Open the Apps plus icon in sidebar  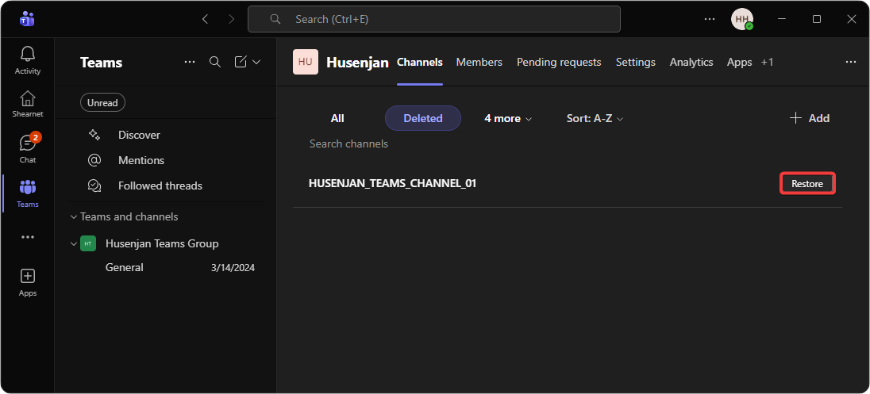pos(28,281)
